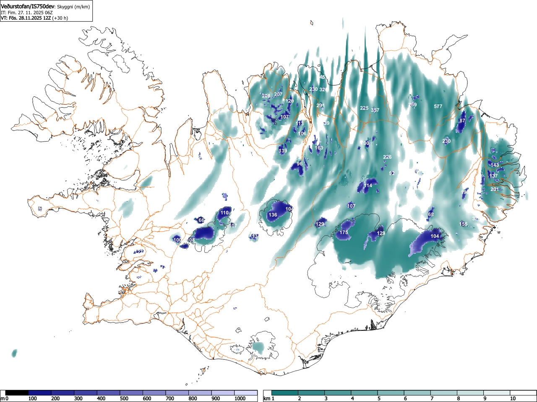Click the visibility value '114' on map
This screenshot has height=402, width=537.
pos(368,186)
